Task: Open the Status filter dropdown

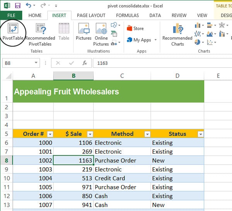Action: (201, 134)
